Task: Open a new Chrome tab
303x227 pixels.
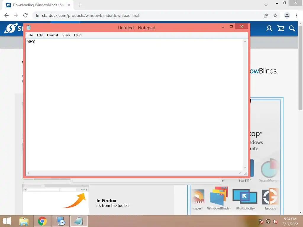Action: point(80,5)
